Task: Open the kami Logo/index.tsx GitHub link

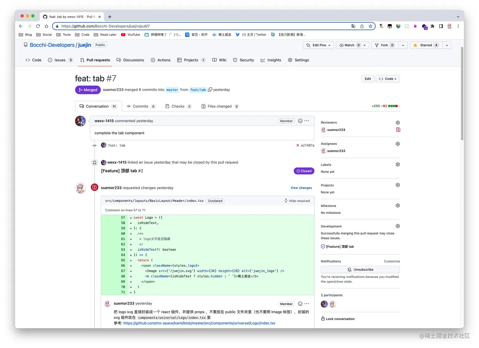Action: click(199, 323)
